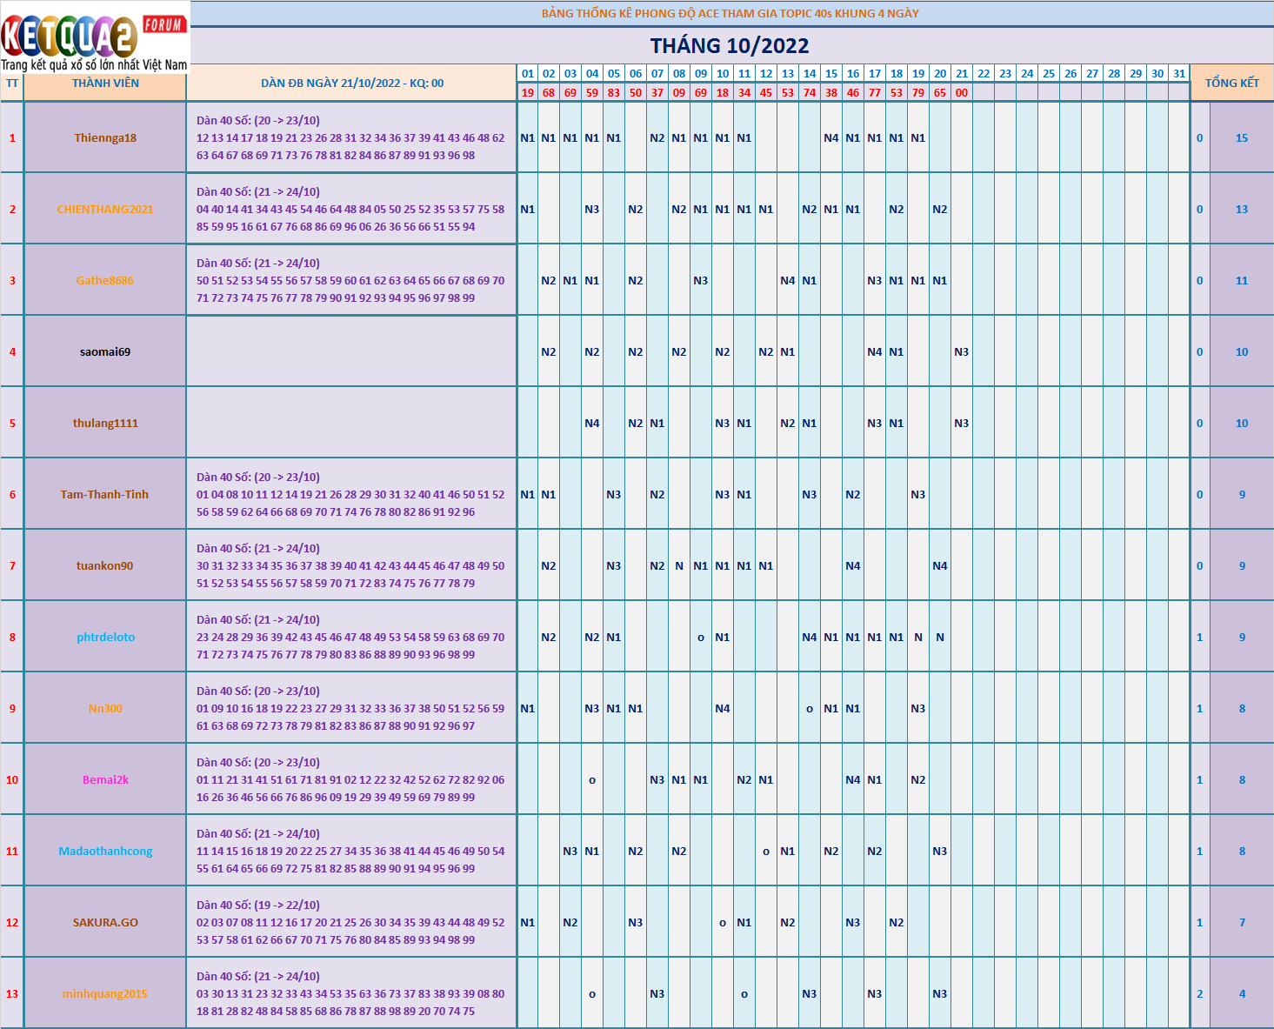Click N4 under day 10 in Nn300 row

(x=723, y=708)
